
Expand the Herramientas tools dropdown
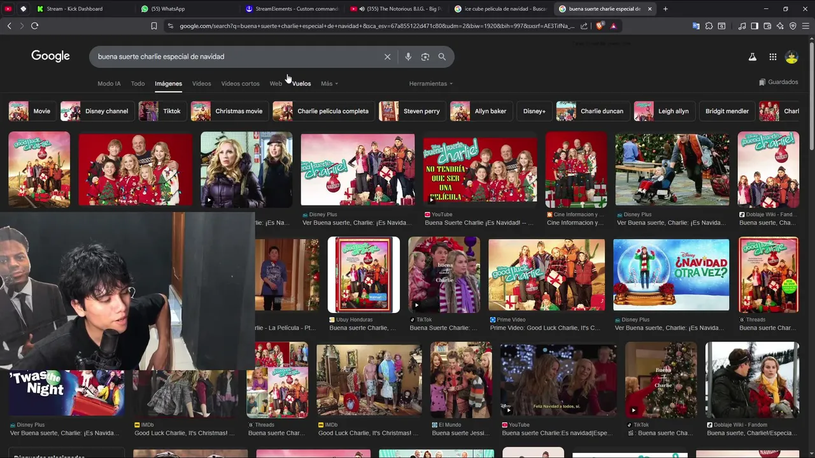click(x=431, y=83)
